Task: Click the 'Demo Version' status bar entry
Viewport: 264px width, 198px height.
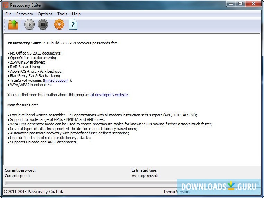Action: point(176,192)
